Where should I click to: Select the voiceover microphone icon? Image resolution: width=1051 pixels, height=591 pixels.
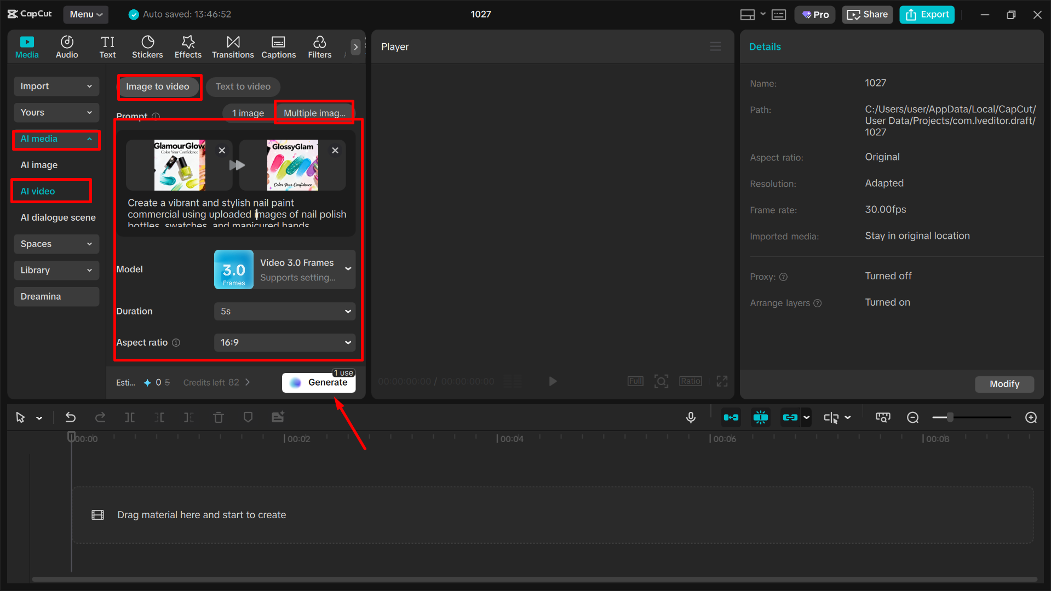click(x=691, y=417)
